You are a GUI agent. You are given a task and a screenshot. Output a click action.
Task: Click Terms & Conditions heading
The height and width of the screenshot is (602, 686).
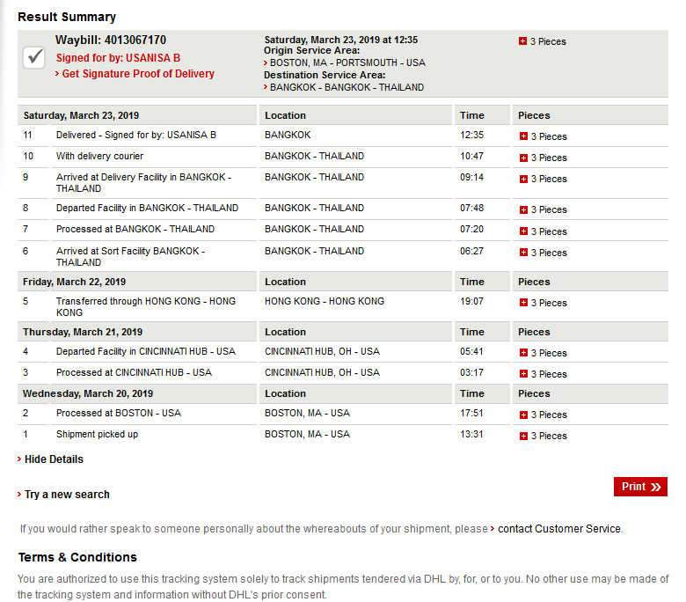tap(77, 557)
